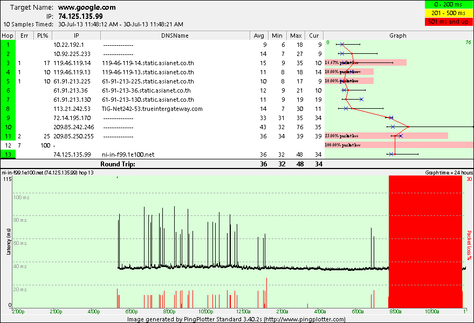Viewport: 474px width, 323px height.
Task: Click the DNSName column header
Action: tap(175, 36)
